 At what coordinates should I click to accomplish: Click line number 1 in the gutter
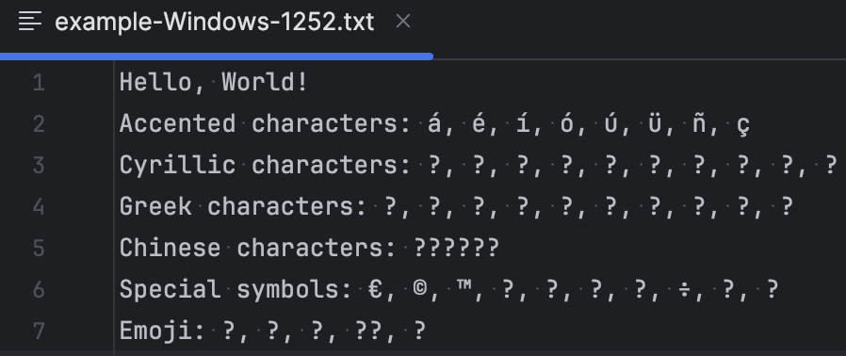click(39, 83)
